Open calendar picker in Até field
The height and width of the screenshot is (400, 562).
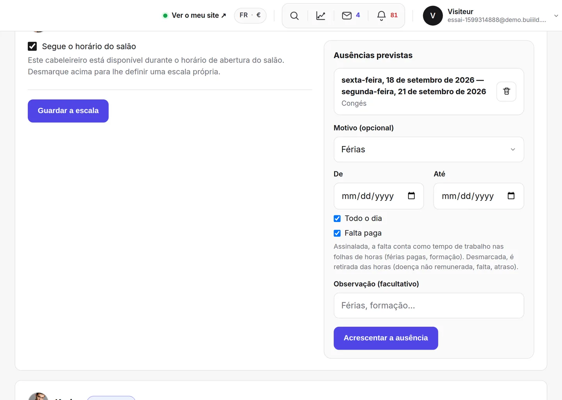pyautogui.click(x=511, y=196)
